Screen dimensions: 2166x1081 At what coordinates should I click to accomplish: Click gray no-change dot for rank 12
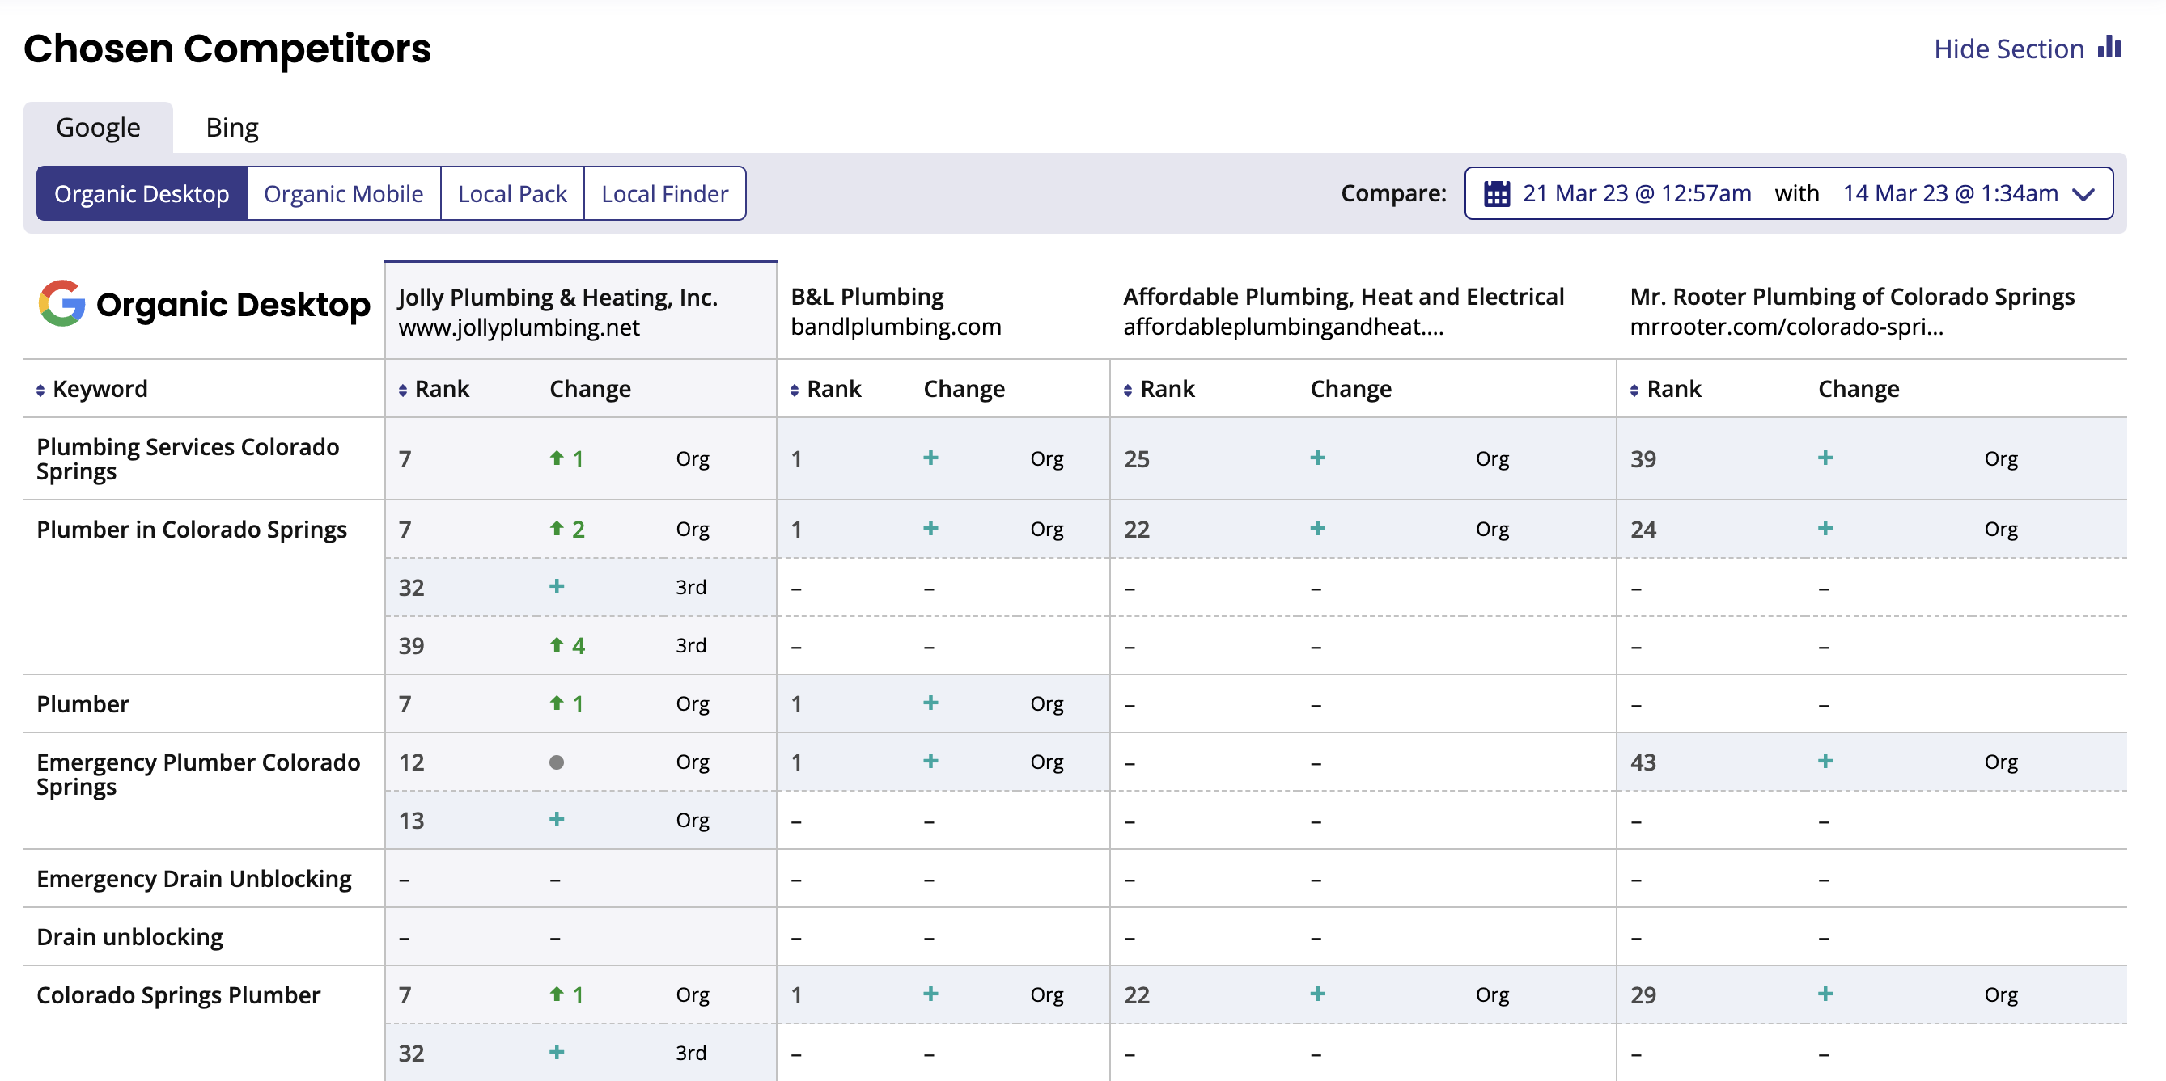[556, 762]
